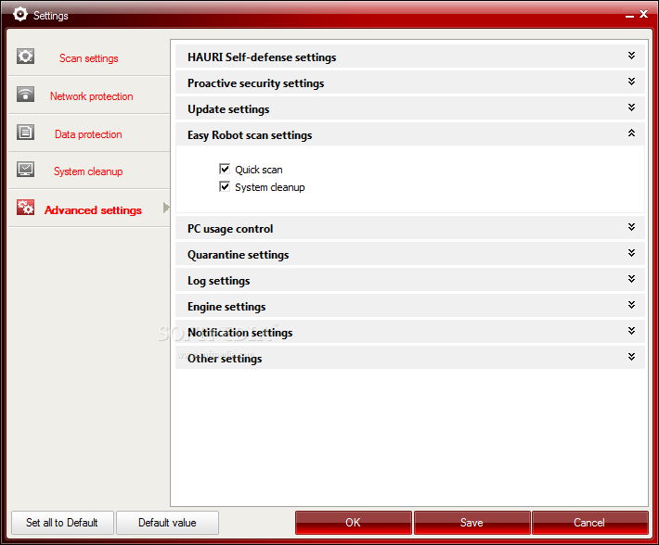Click the Scan settings gear icon
Image resolution: width=659 pixels, height=545 pixels.
tap(25, 56)
